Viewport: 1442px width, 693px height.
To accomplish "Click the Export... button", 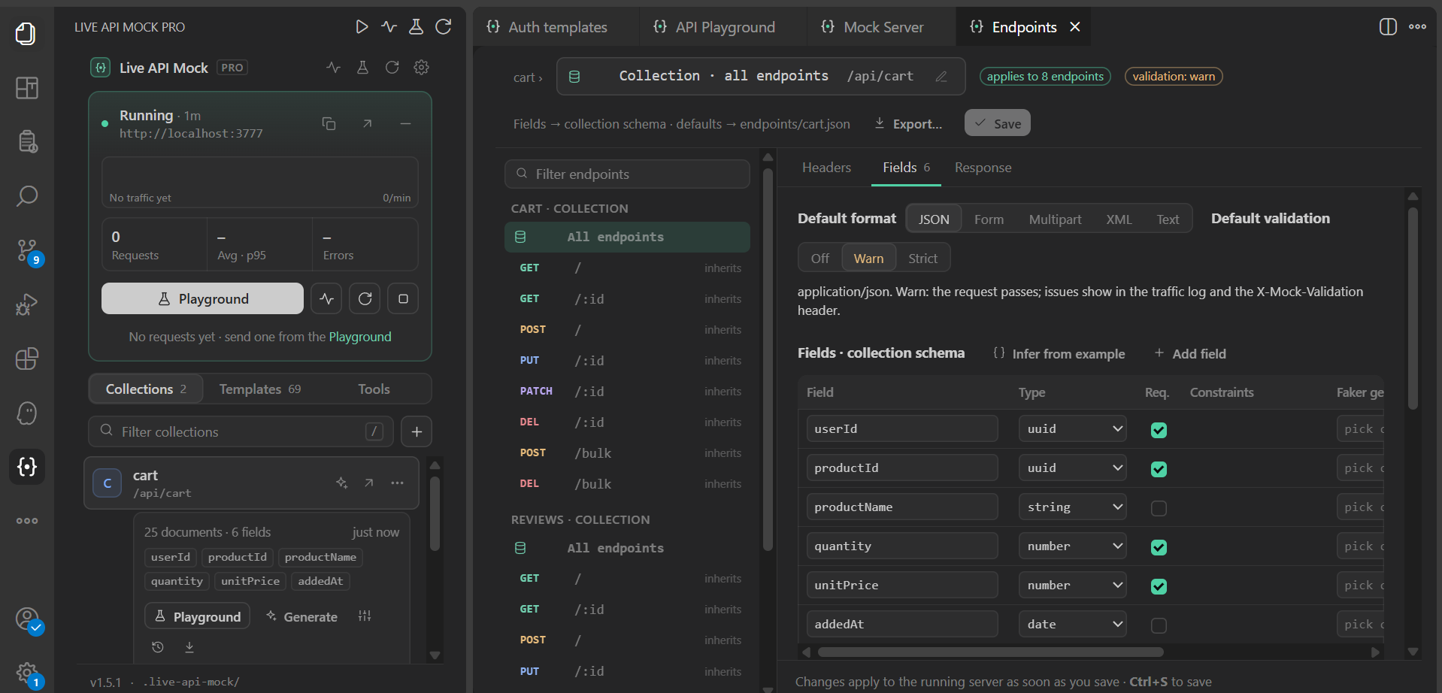I will tap(907, 124).
